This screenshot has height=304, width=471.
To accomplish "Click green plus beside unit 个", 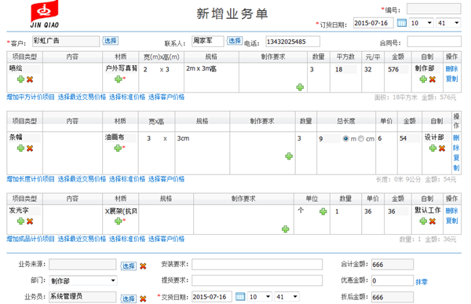I will click(x=323, y=211).
